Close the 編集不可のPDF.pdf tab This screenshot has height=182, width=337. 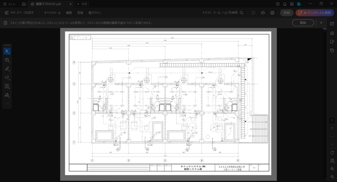(70, 4)
